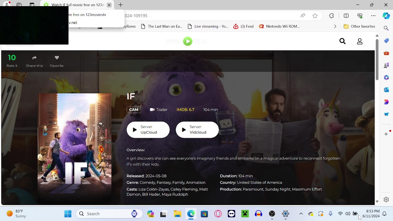393x221 pixels.
Task: Open Edge workspaces icon
Action: [x=19, y=5]
